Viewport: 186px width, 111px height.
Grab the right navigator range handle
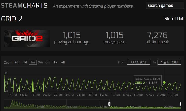pyautogui.click(x=181, y=104)
